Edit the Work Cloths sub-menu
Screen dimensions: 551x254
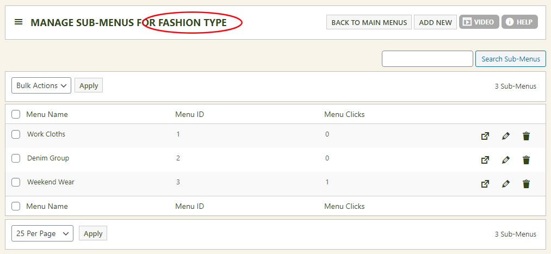(x=506, y=136)
